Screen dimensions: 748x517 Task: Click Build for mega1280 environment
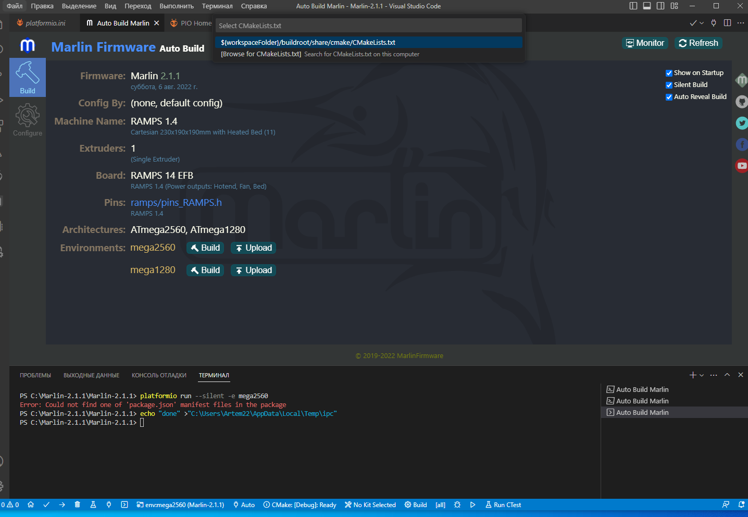(205, 270)
